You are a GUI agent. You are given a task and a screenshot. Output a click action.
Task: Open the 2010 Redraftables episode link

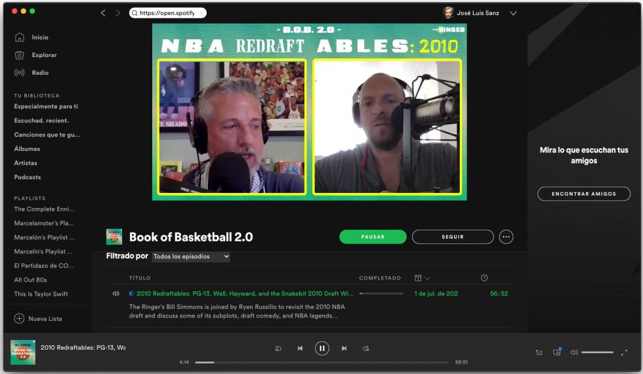pos(245,294)
